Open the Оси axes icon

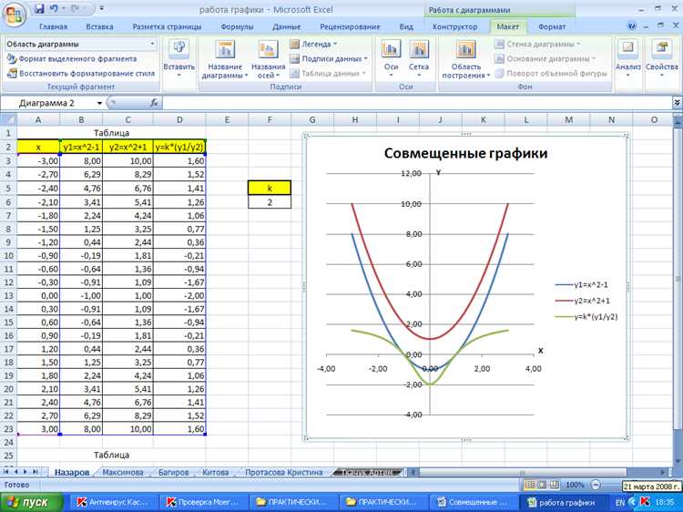pyautogui.click(x=392, y=59)
